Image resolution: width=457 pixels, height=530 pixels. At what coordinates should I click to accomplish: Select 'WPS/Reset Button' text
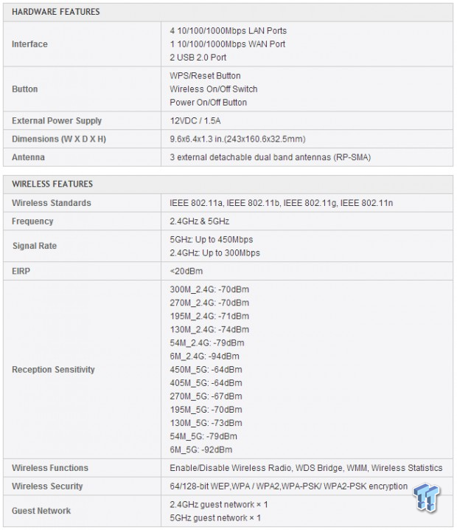click(205, 76)
